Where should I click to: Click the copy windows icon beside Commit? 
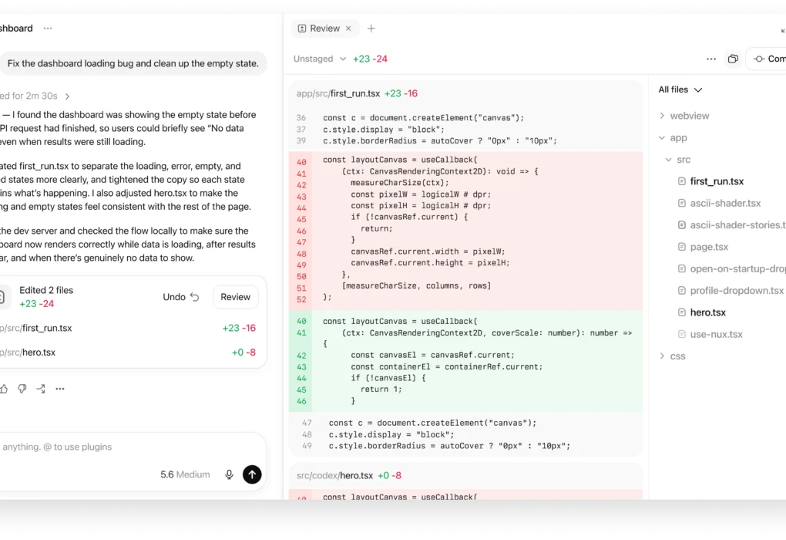(x=733, y=59)
